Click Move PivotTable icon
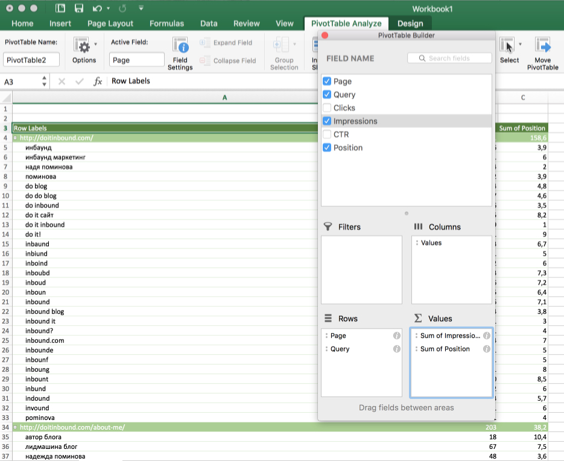Image resolution: width=564 pixels, height=461 pixels. (x=542, y=45)
